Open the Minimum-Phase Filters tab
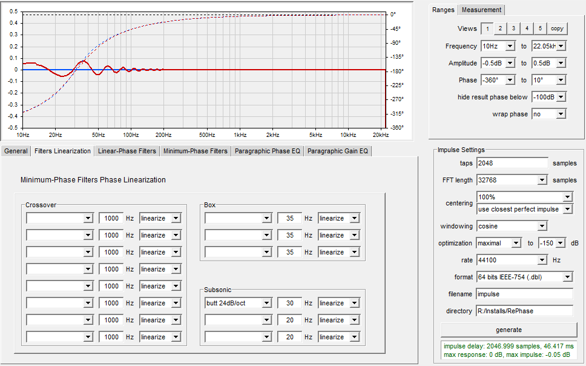586x366 pixels. pos(195,151)
